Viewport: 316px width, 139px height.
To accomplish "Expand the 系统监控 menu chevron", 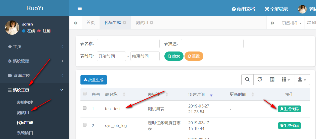I will click(62, 75).
